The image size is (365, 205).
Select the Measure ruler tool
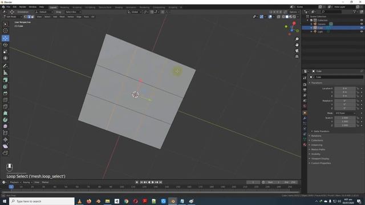pos(5,72)
